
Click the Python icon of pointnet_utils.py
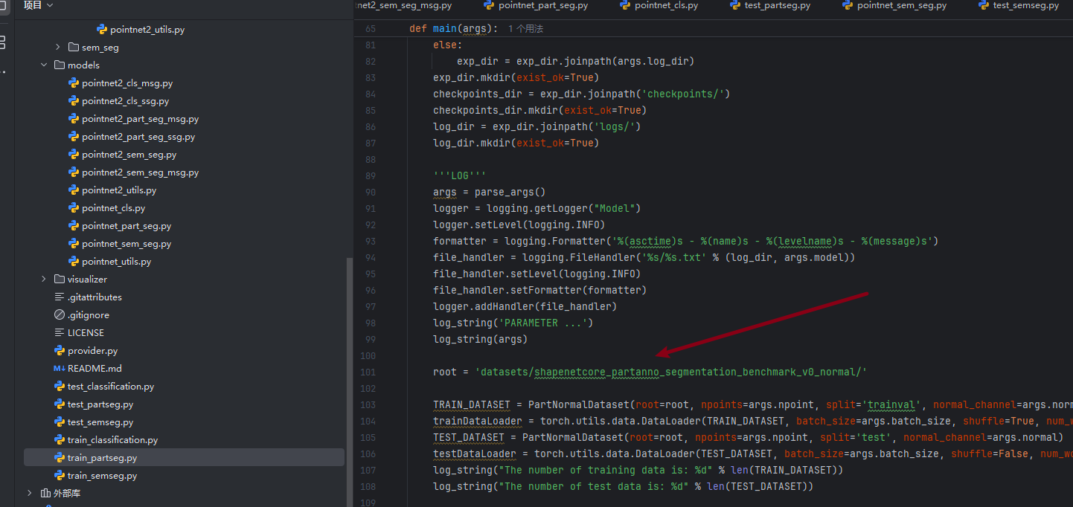[74, 262]
